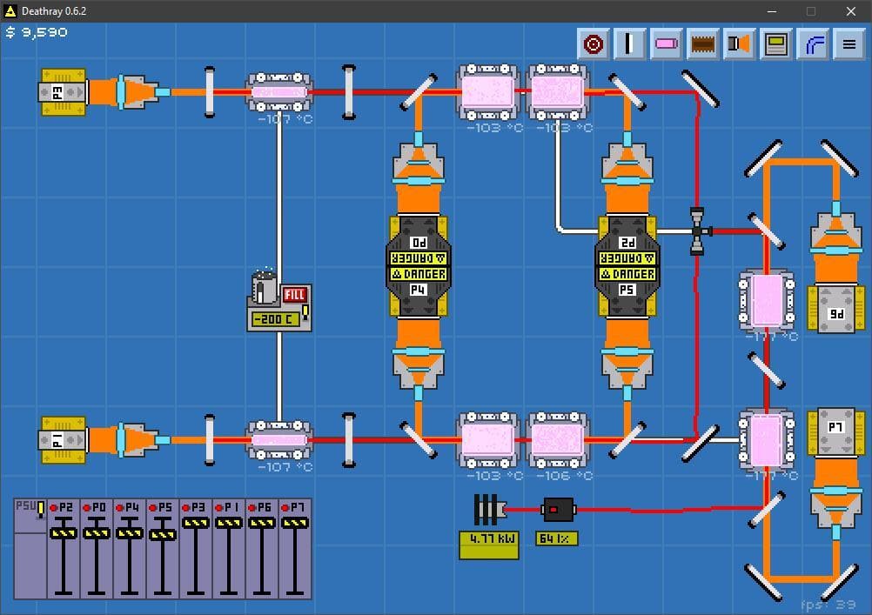Image resolution: width=872 pixels, height=615 pixels.
Task: Click the power meter detector fins
Action: (488, 510)
